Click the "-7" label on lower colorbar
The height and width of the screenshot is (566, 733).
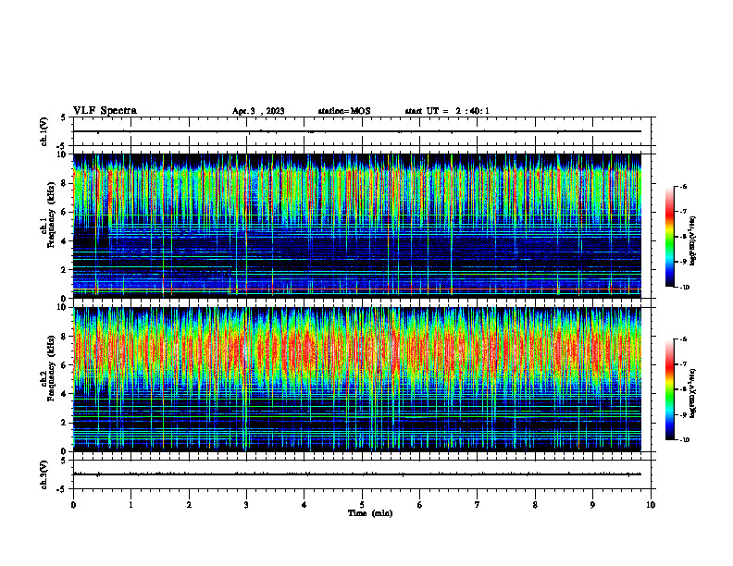point(683,364)
